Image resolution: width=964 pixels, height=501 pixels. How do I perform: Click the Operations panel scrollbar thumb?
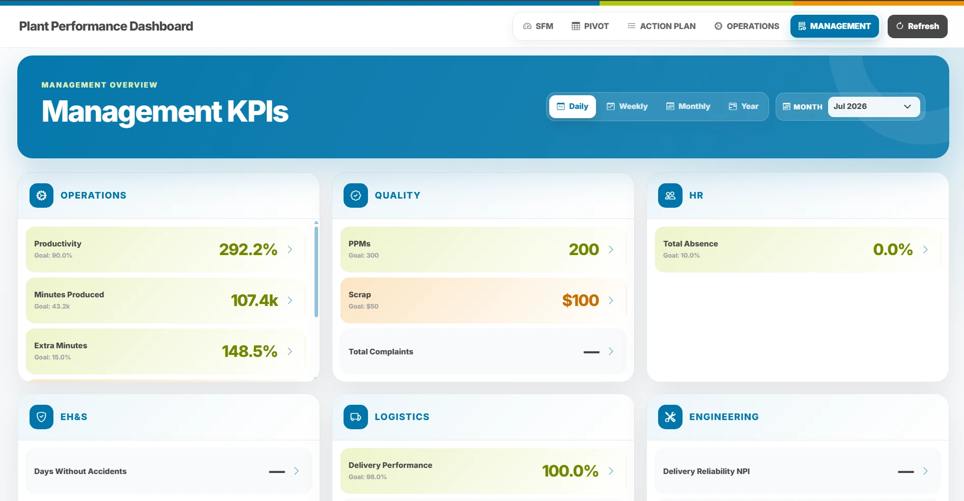pos(316,272)
